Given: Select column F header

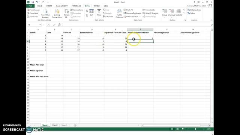Looking at the screenshot, I should [140, 29].
